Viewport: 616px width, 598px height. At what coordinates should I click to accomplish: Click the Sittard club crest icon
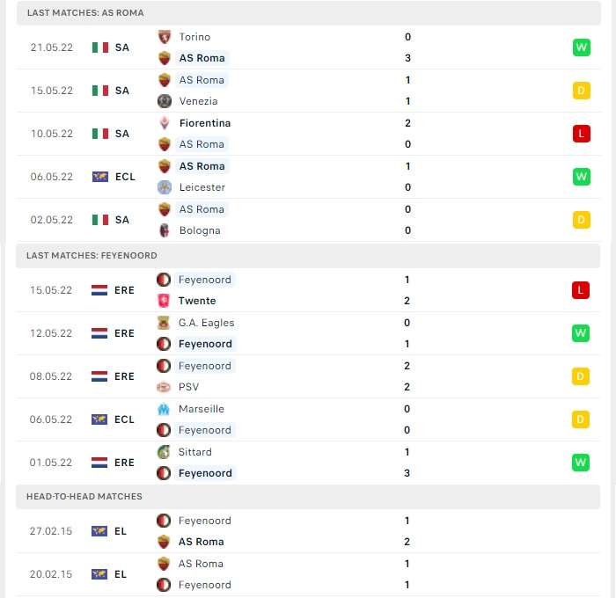click(164, 452)
